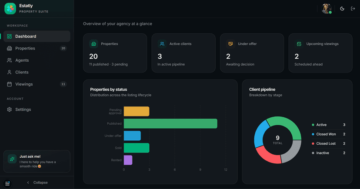Click 'In active pipeline' text

pos(171,64)
